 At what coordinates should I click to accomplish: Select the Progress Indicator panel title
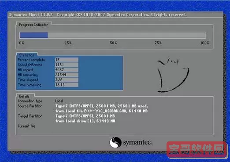pos(33,25)
